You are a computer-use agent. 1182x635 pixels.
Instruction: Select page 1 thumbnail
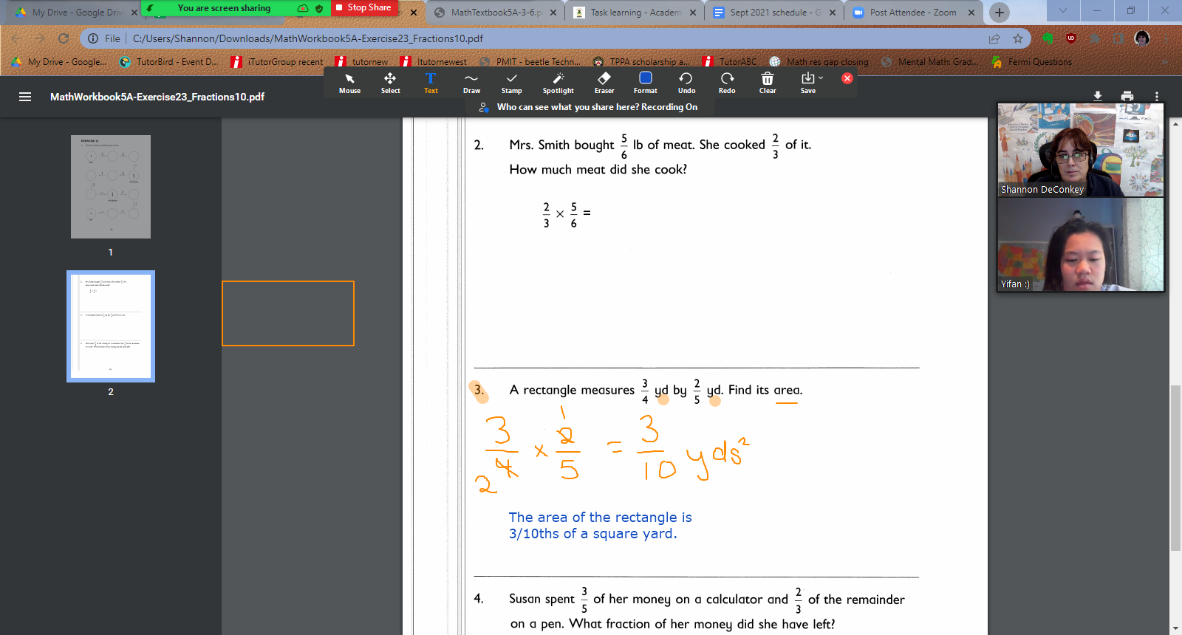[x=111, y=187]
